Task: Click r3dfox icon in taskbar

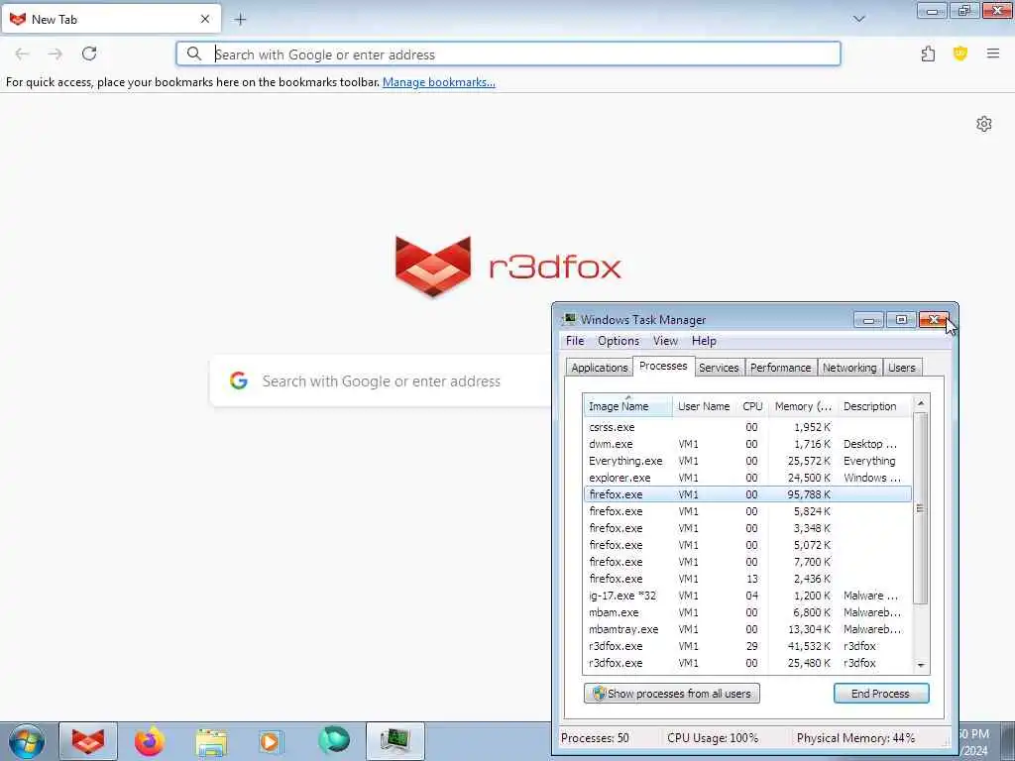Action: coord(88,741)
